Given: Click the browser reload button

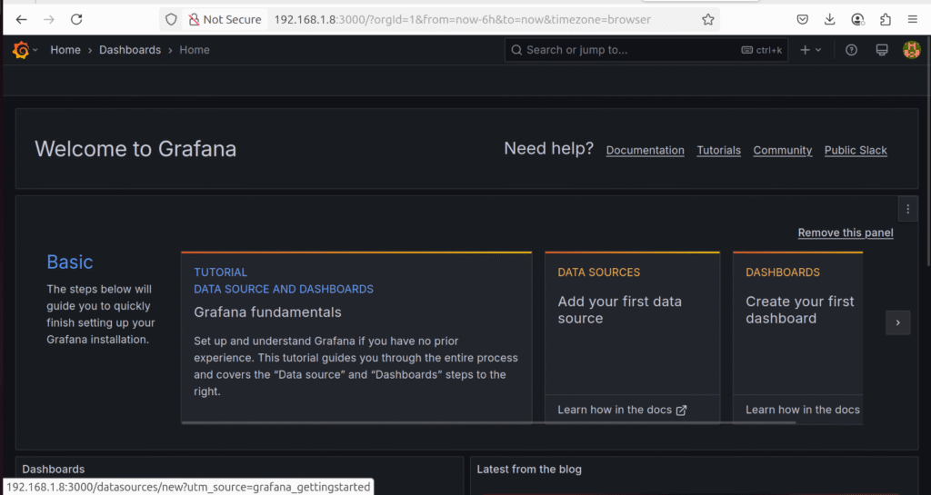Looking at the screenshot, I should (76, 20).
